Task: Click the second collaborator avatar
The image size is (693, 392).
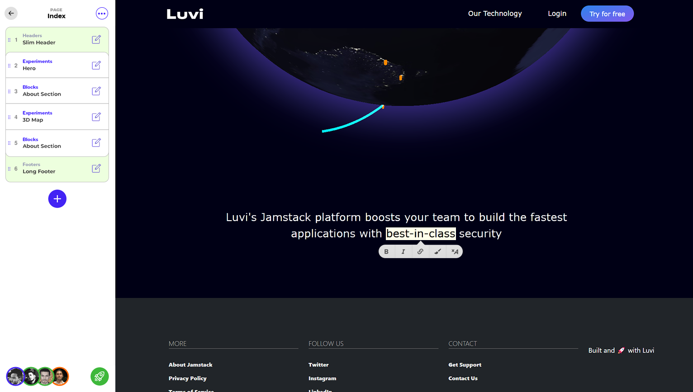Action: click(31, 376)
